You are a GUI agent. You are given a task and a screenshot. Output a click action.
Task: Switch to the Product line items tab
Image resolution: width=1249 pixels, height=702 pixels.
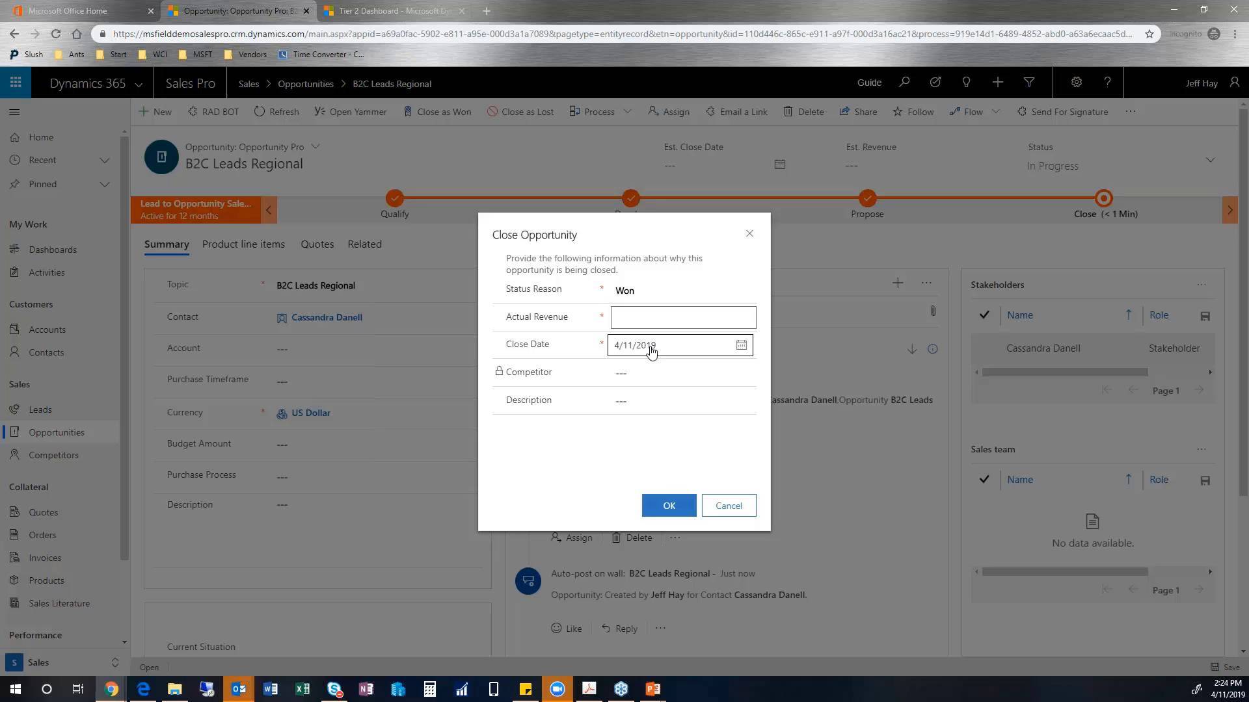(243, 244)
